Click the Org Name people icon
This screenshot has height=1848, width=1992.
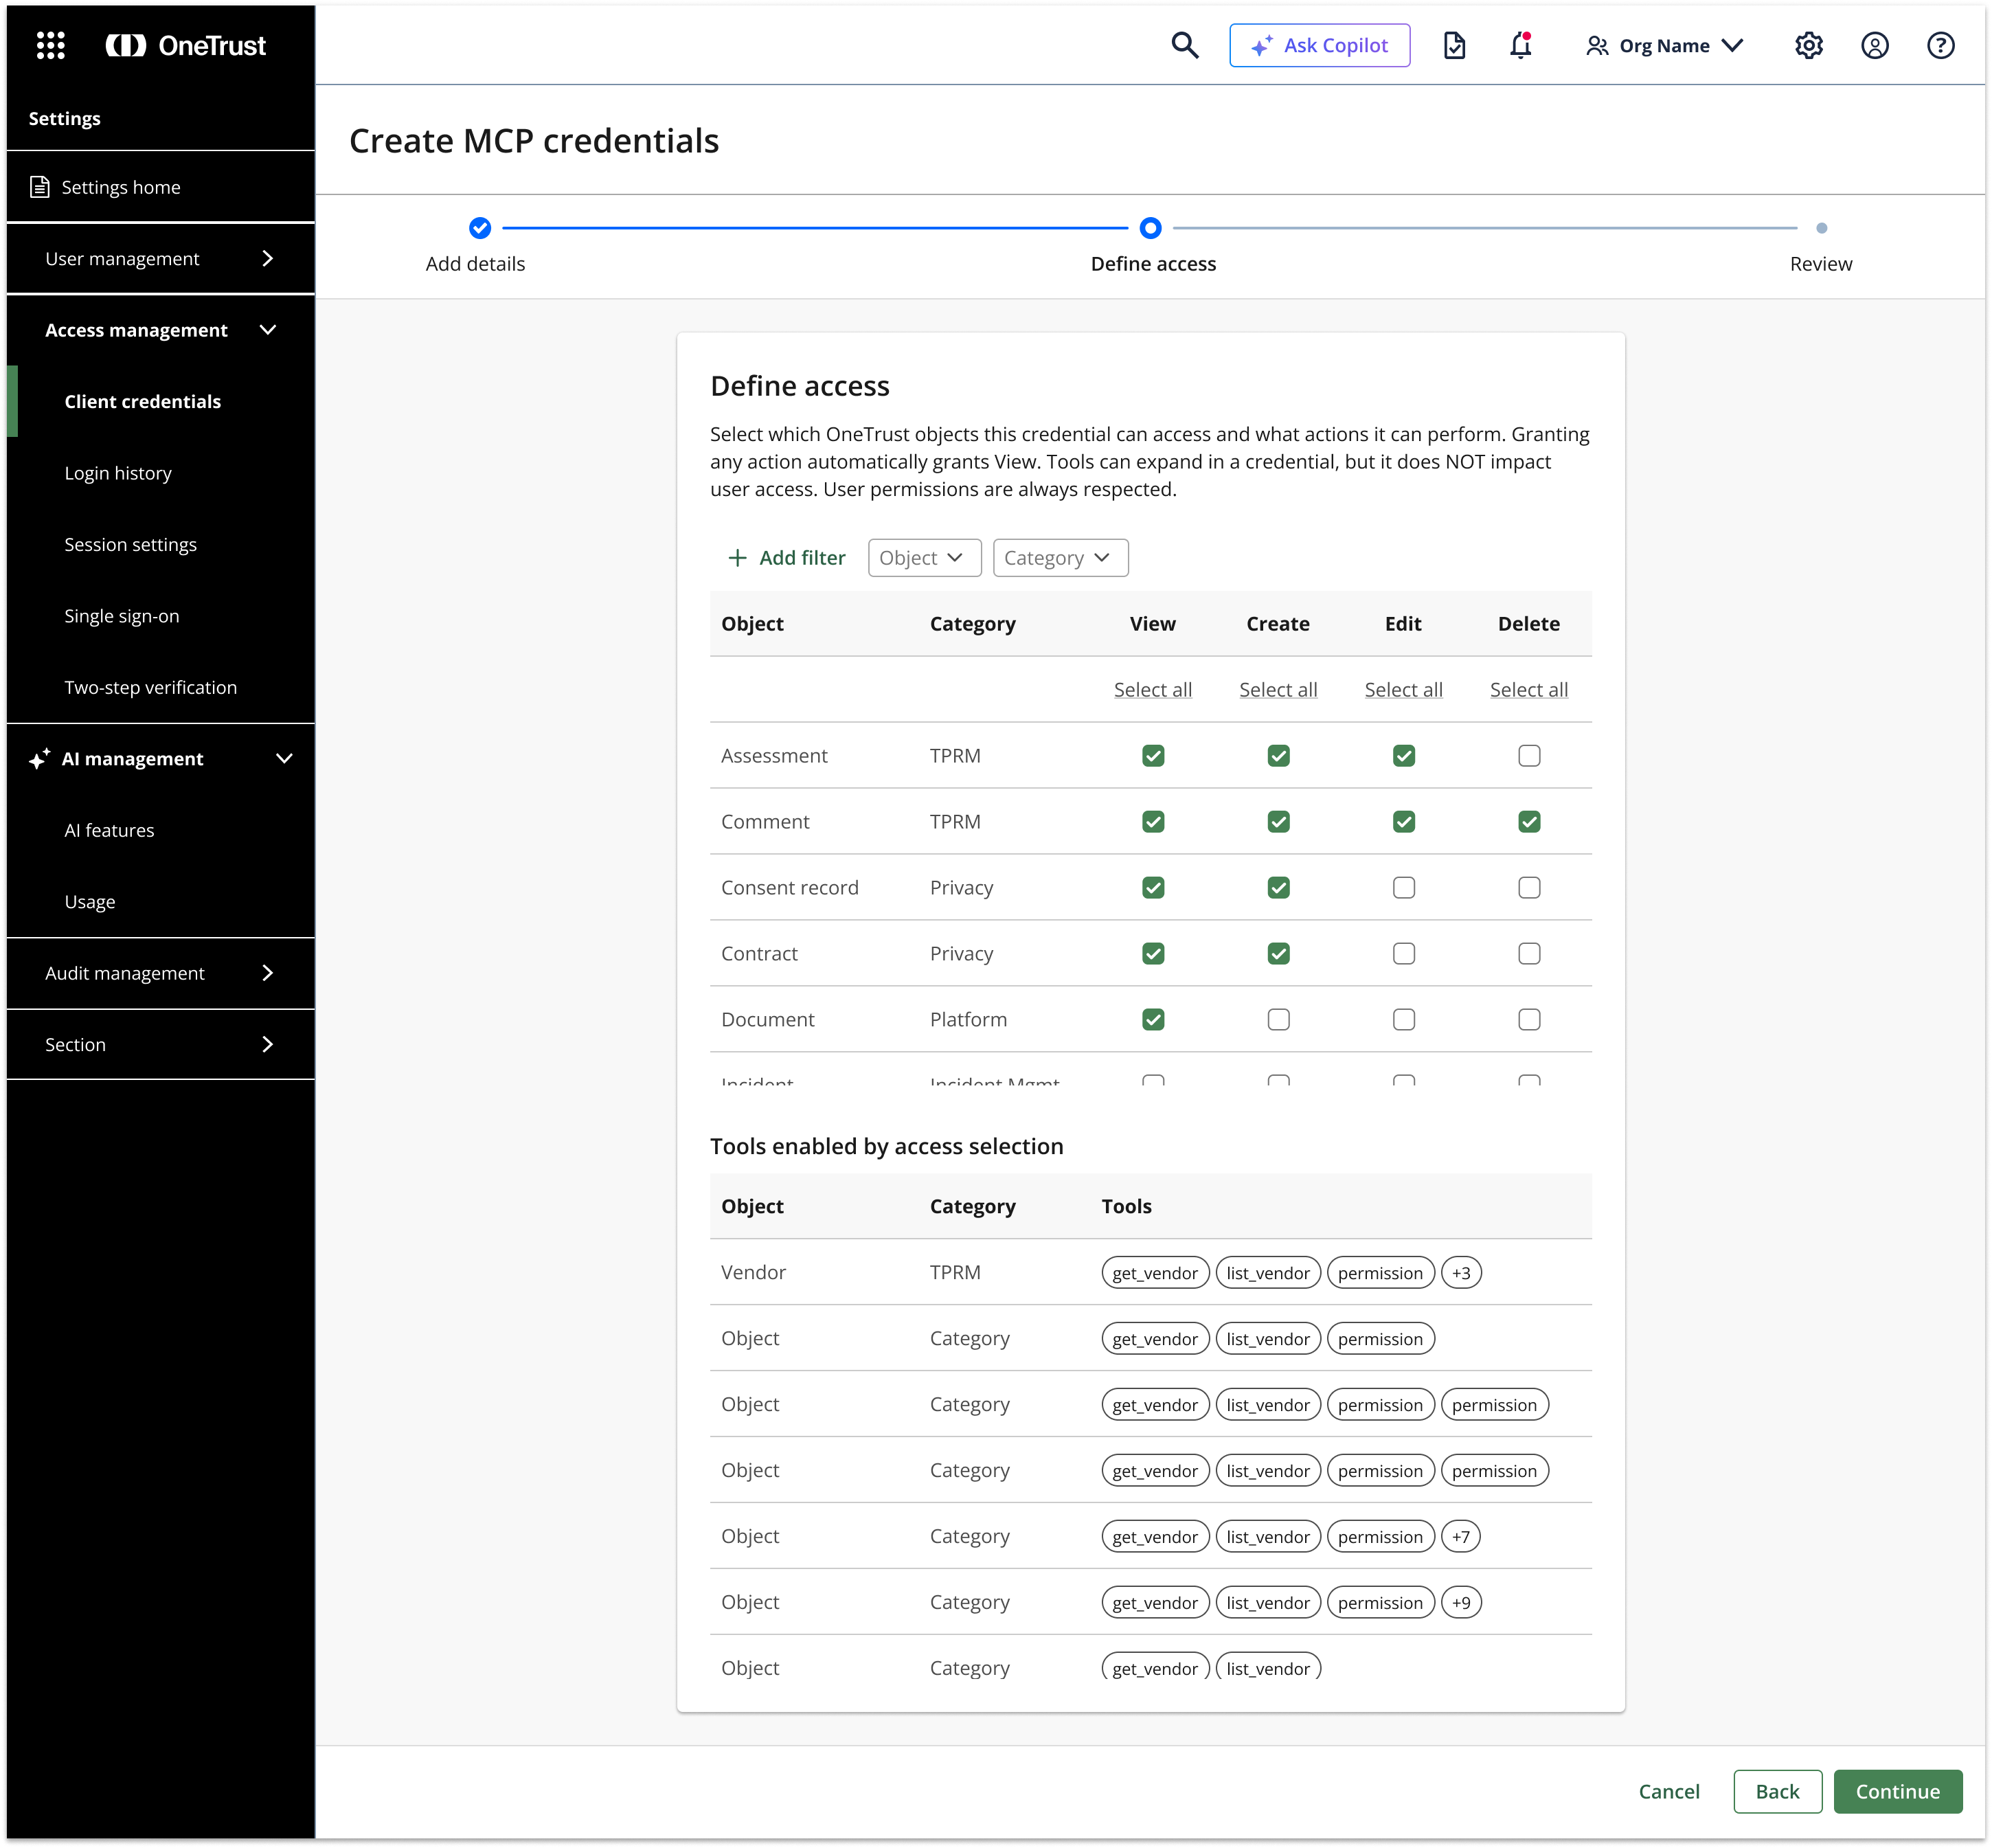point(1596,46)
